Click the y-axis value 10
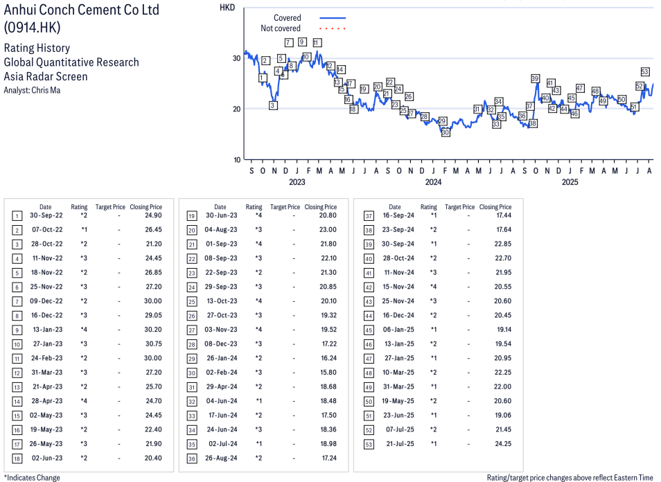This screenshot has width=661, height=482. (x=237, y=160)
